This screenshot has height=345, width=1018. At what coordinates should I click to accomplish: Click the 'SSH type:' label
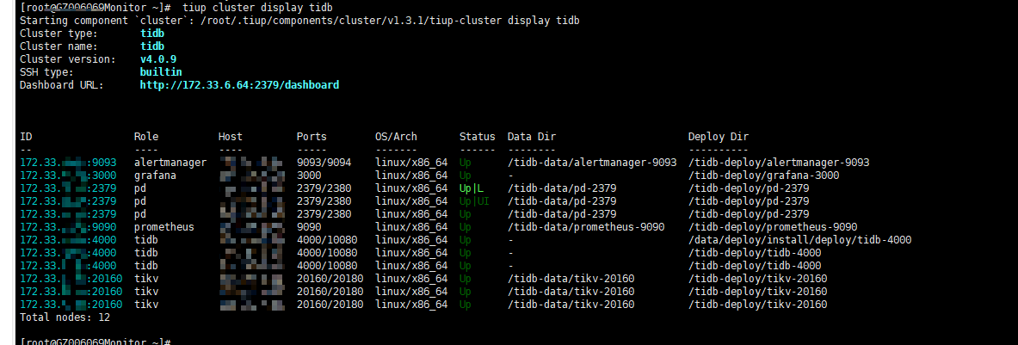pos(46,72)
